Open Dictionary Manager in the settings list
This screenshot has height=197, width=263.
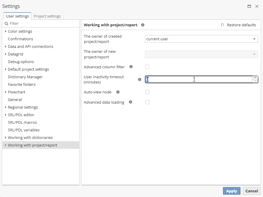(x=25, y=77)
